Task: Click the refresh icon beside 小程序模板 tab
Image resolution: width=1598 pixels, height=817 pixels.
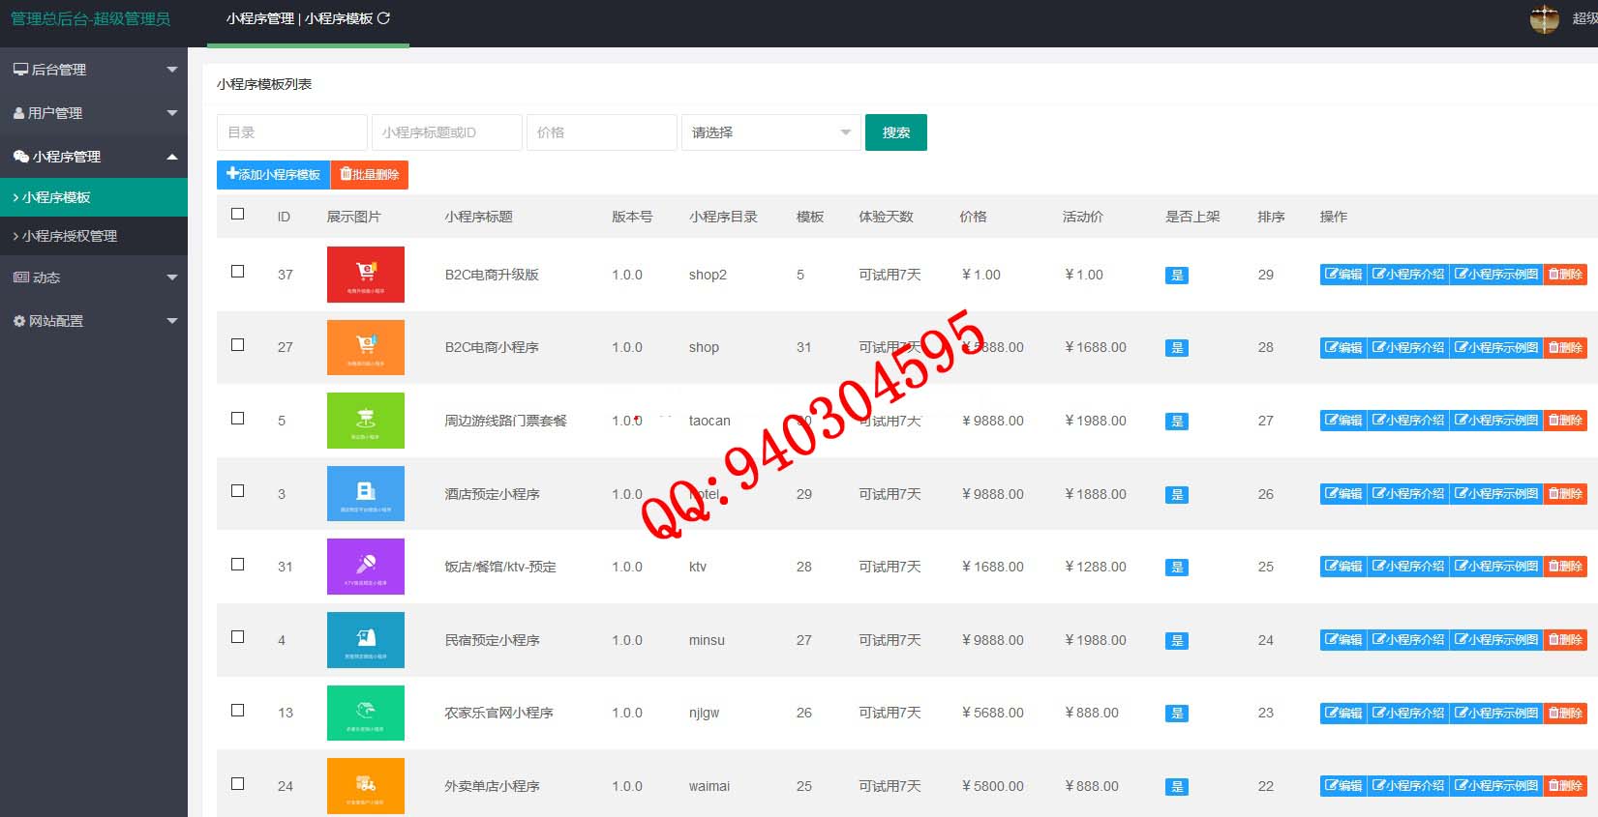Action: (384, 18)
